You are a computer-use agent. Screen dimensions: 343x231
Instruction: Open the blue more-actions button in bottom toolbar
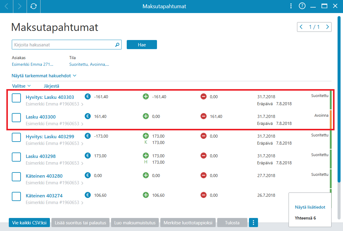(x=253, y=223)
